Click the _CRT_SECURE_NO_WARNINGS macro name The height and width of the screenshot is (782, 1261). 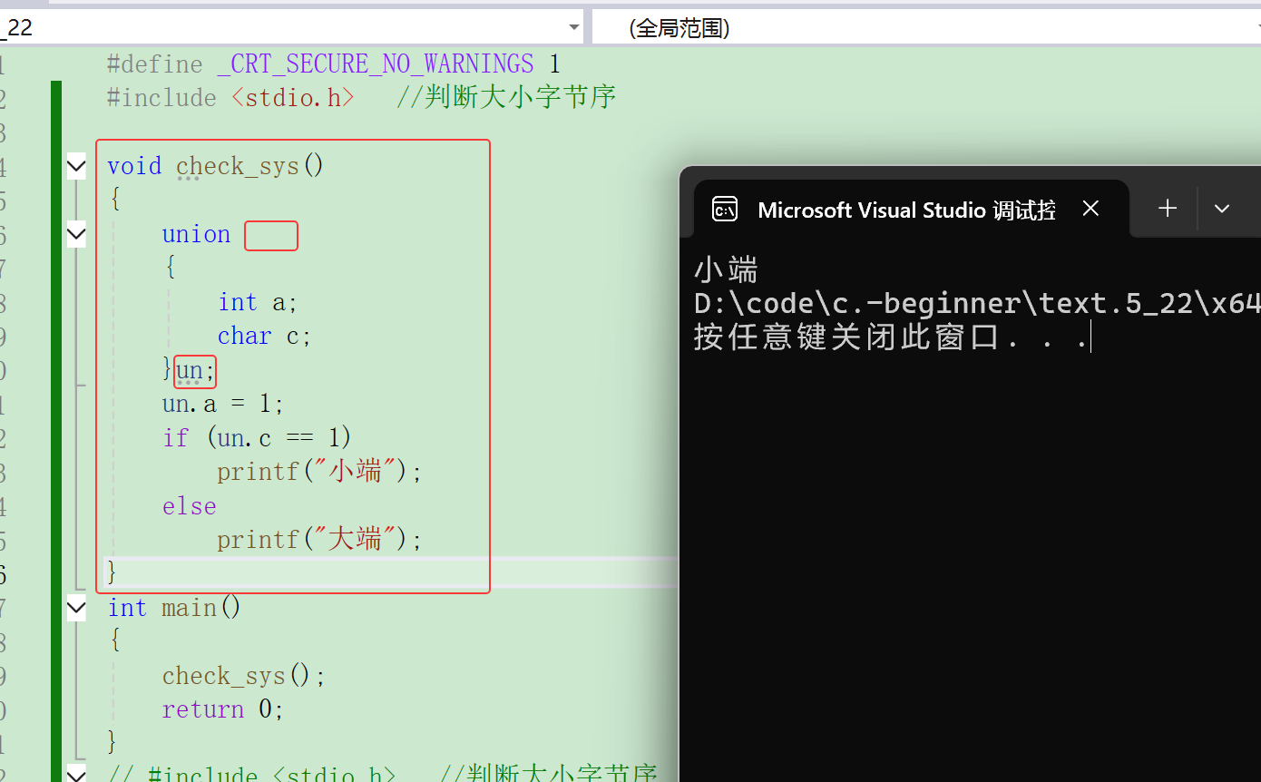tap(376, 64)
